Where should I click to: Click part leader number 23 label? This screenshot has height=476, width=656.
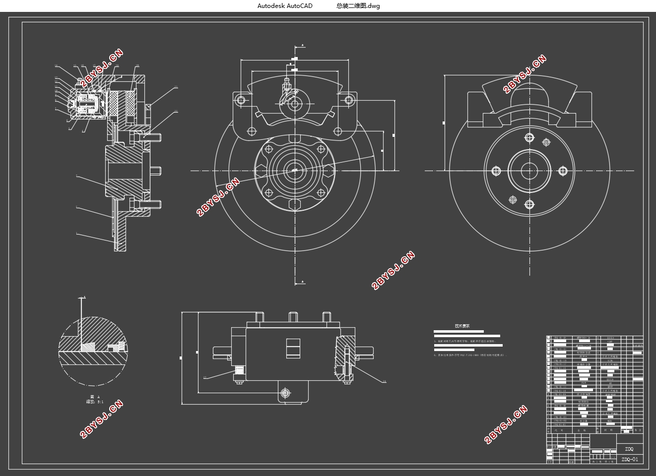tap(204, 378)
